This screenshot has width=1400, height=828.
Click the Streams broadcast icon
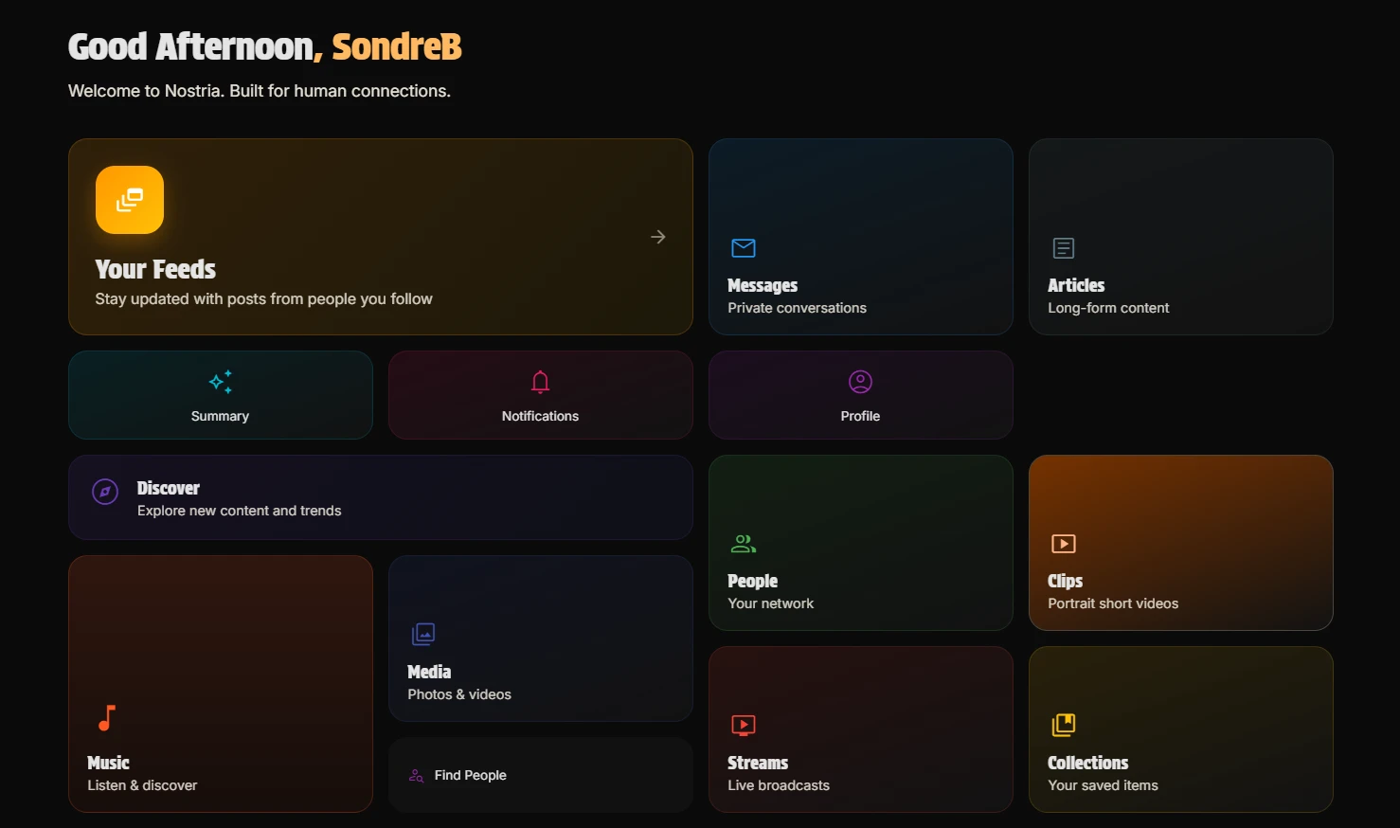[743, 725]
